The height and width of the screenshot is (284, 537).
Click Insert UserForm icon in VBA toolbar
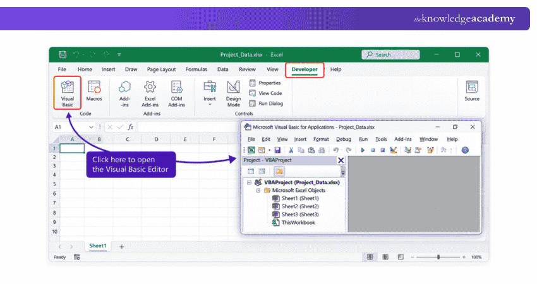(262, 150)
